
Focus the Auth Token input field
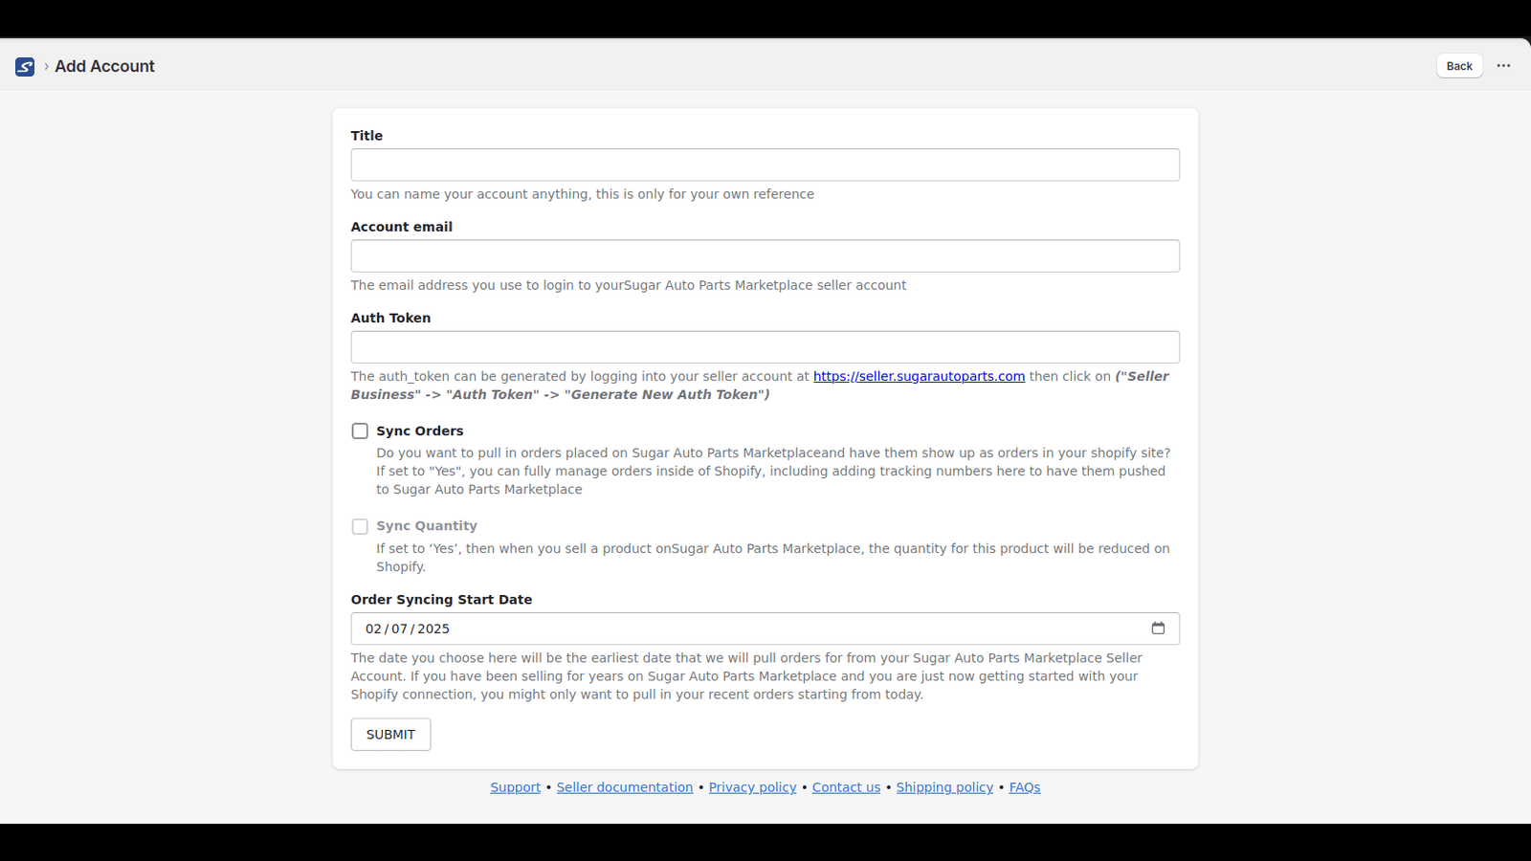click(765, 347)
